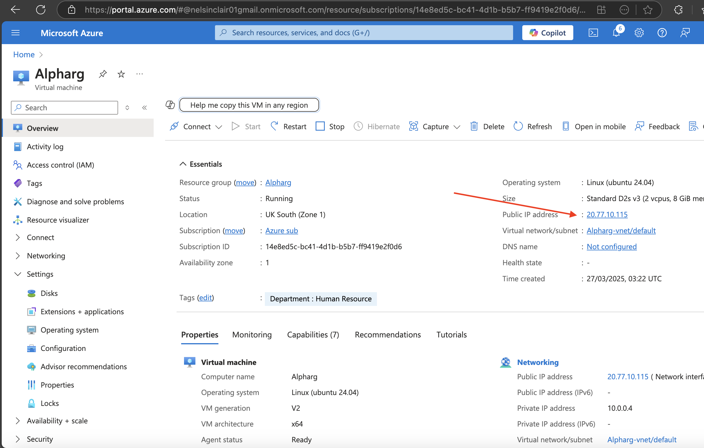Open Operating system settings item
Image resolution: width=704 pixels, height=448 pixels.
70,330
